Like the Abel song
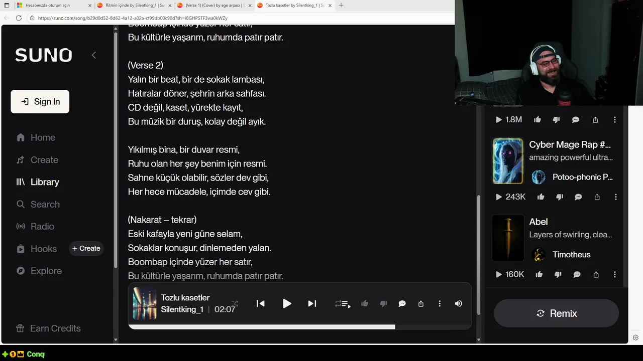This screenshot has width=643, height=361. [x=539, y=274]
